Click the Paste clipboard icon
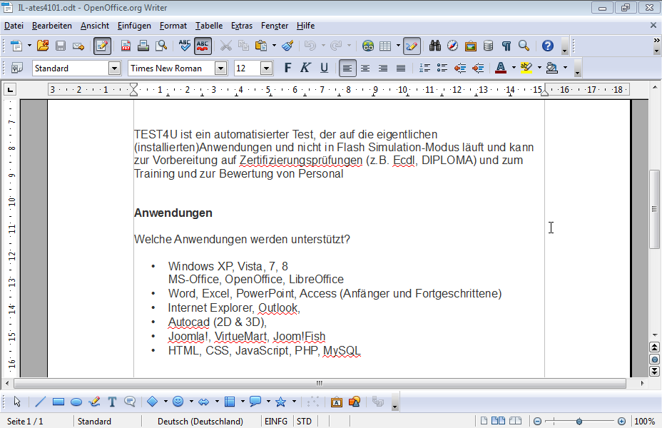 click(x=261, y=46)
